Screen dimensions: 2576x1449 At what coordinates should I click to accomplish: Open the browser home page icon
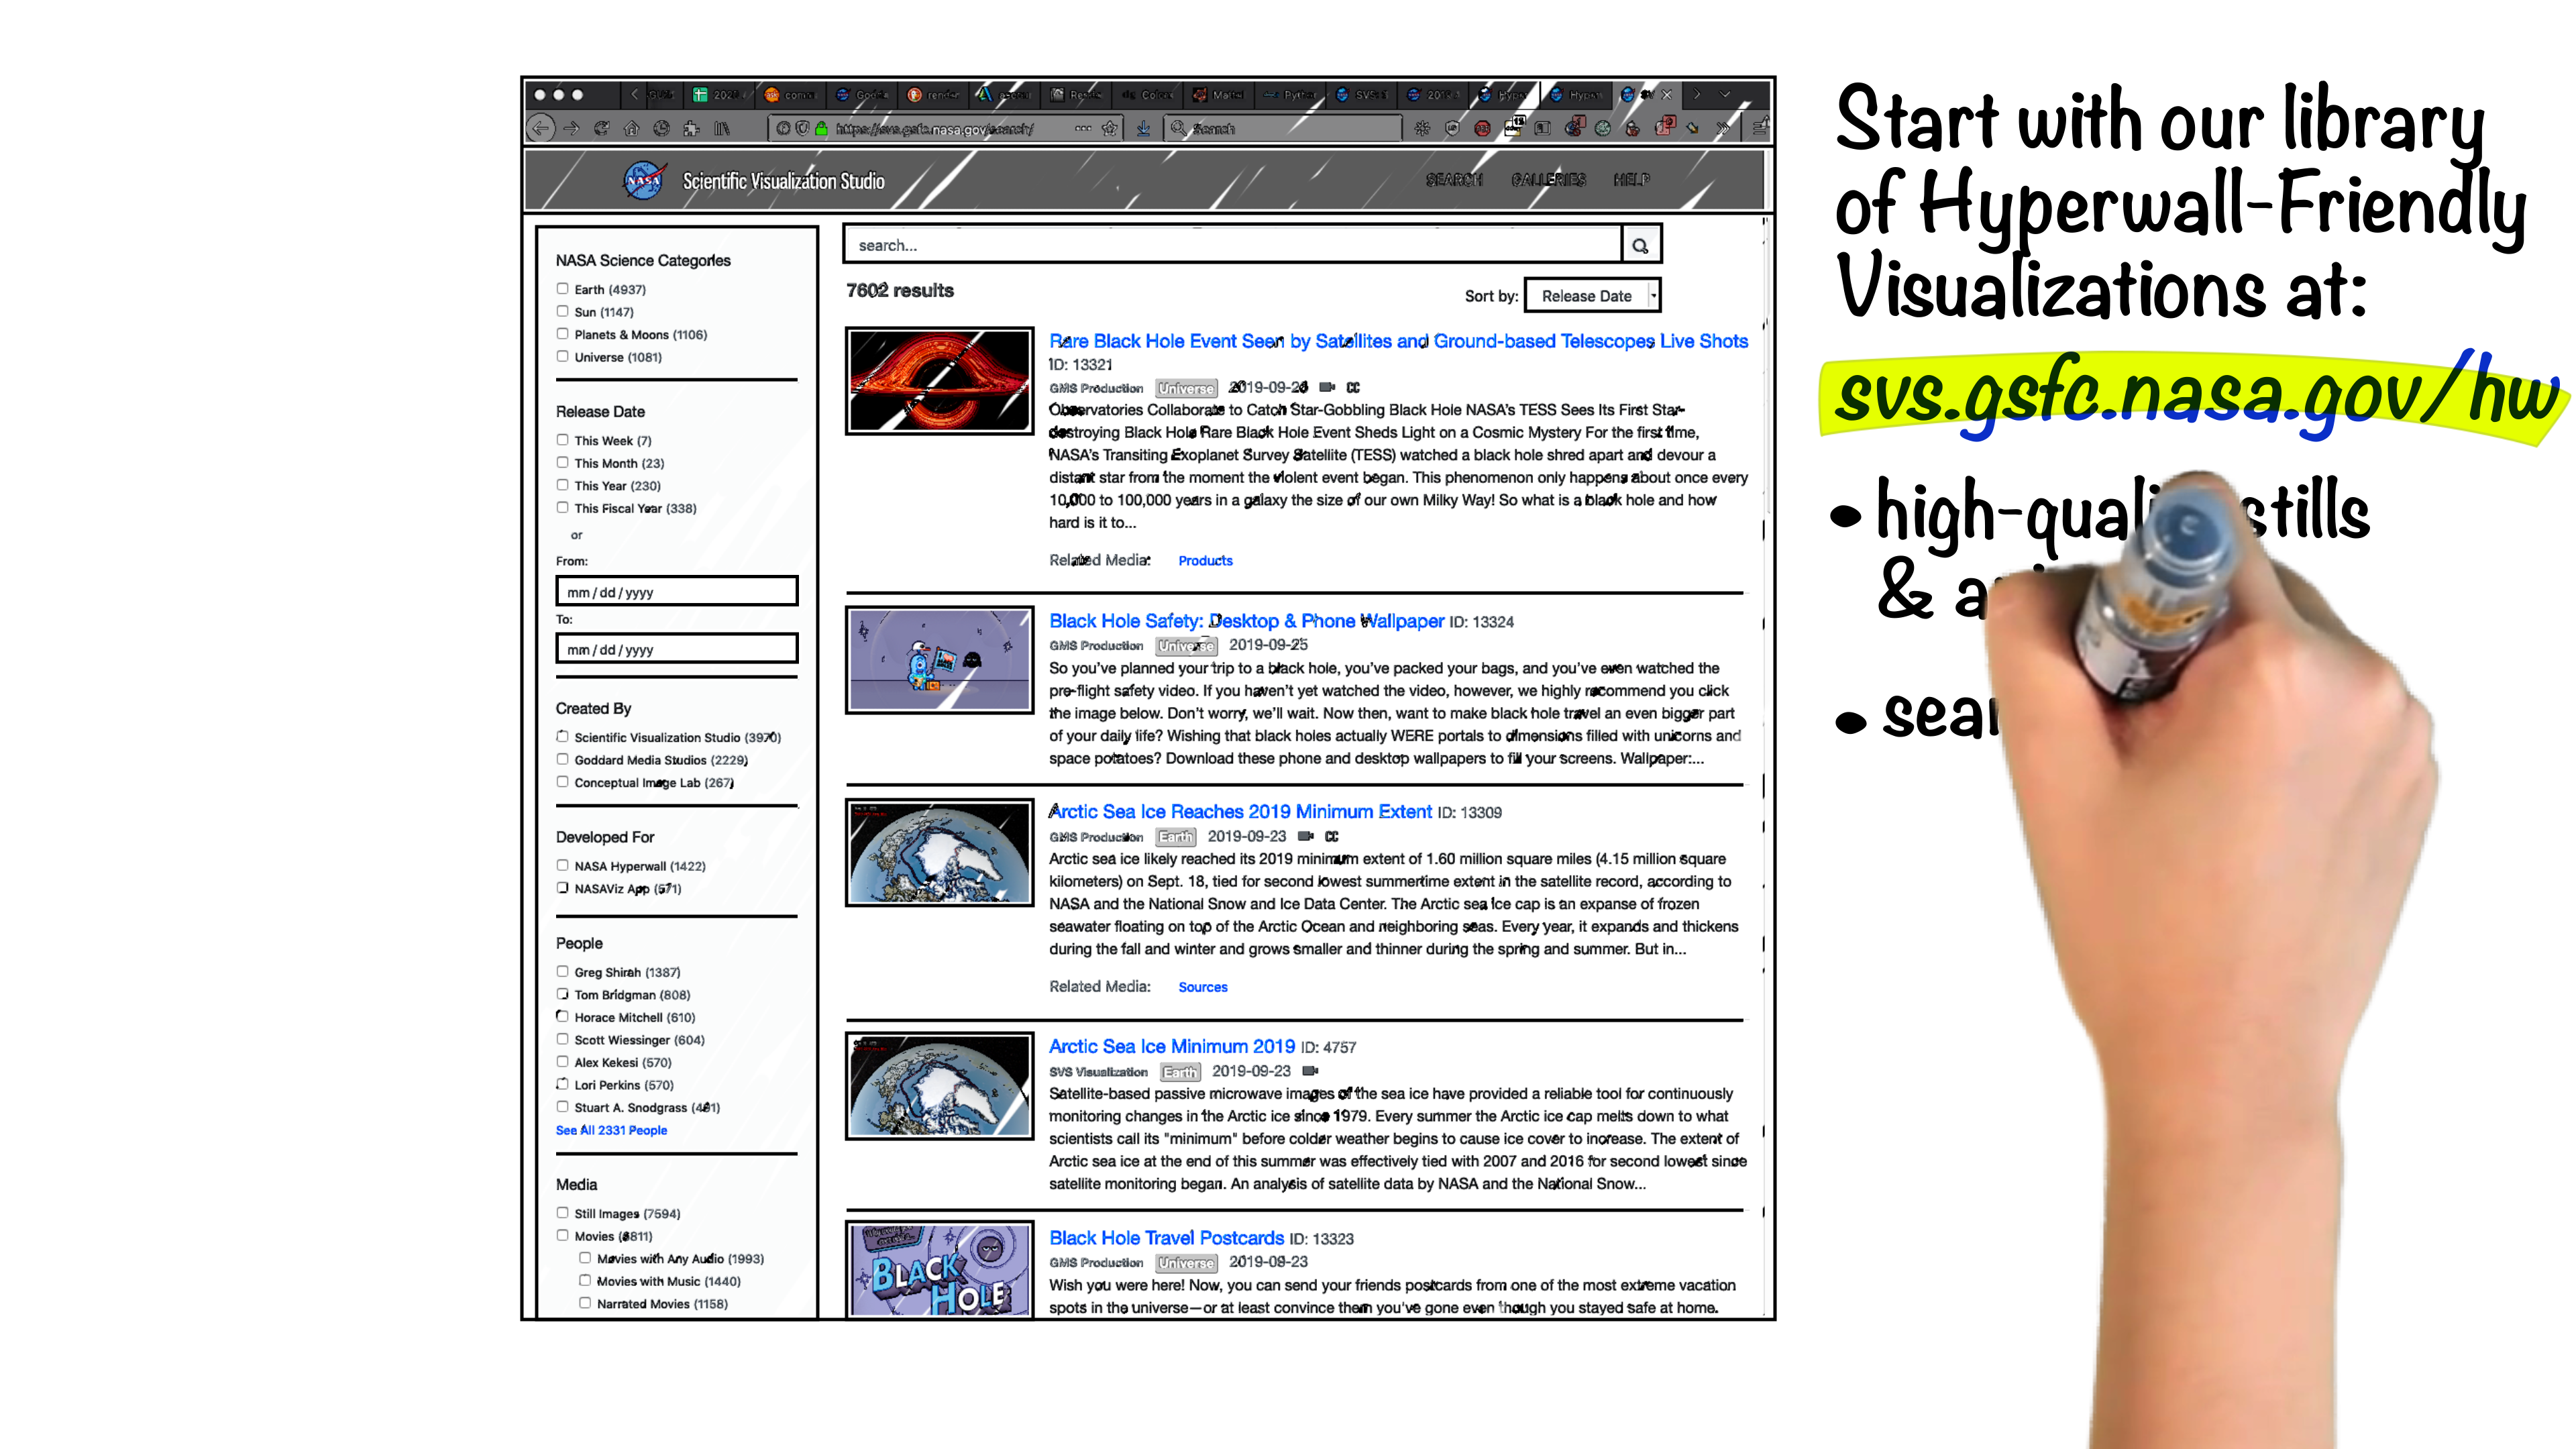click(631, 128)
